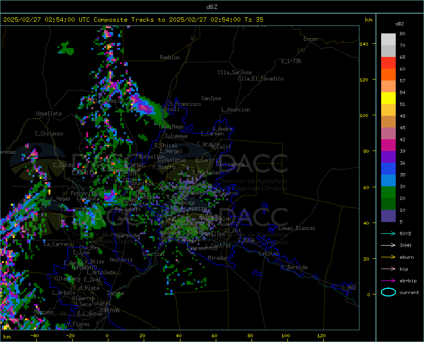Click the L_PAZ map label

tap(349, 288)
